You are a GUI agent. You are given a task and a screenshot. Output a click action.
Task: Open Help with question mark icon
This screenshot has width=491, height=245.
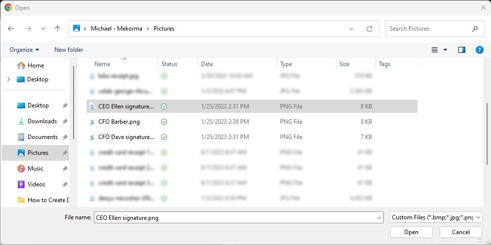(480, 50)
